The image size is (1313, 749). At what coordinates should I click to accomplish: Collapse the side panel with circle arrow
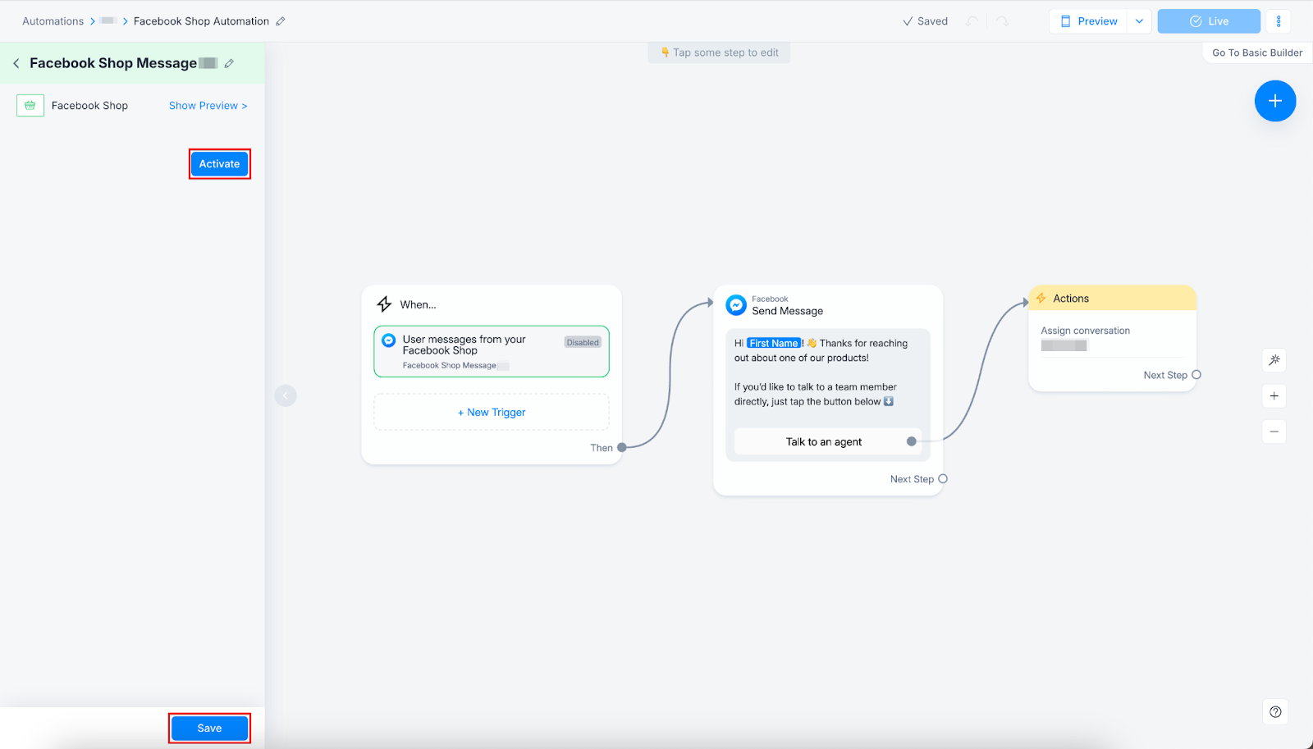286,395
